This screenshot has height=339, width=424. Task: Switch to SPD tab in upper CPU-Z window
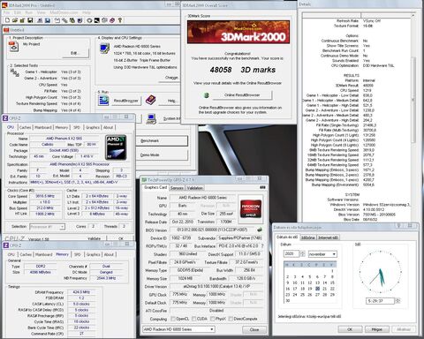[77, 127]
